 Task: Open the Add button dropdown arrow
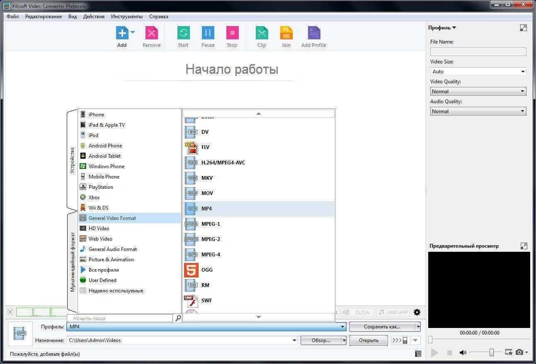pos(133,32)
